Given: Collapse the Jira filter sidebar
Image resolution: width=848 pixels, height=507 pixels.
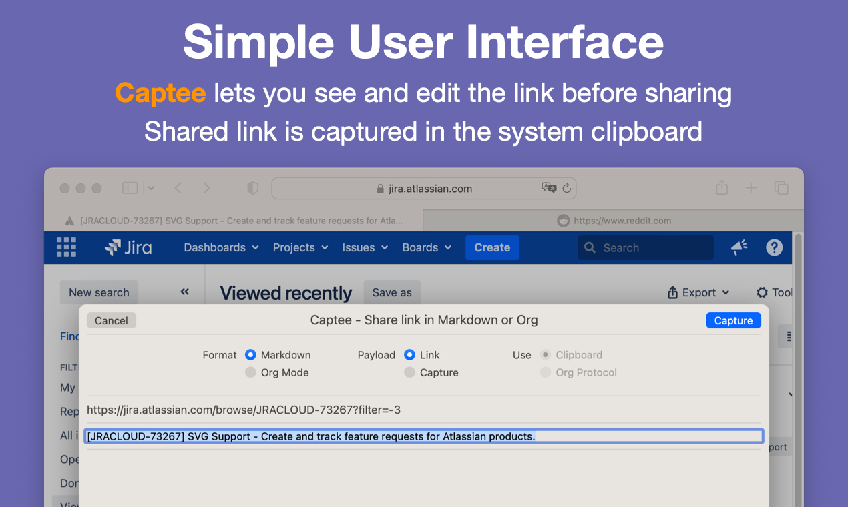Looking at the screenshot, I should click(185, 292).
